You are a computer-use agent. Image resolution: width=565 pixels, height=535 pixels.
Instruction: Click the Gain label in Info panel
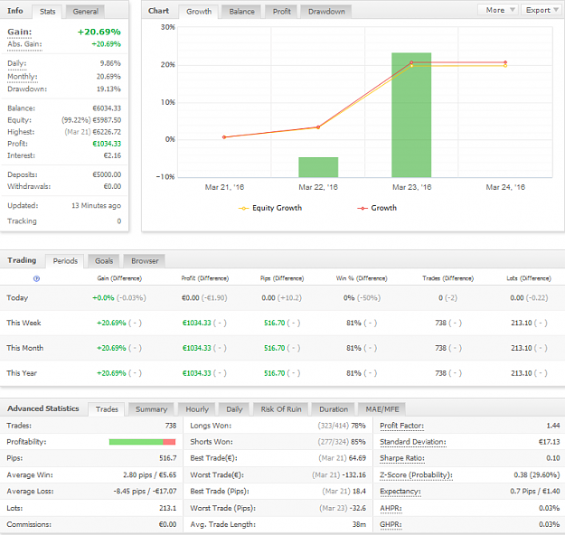[x=20, y=32]
